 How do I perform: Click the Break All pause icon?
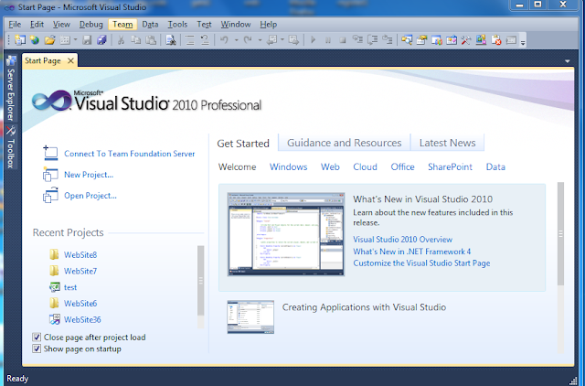click(x=328, y=40)
